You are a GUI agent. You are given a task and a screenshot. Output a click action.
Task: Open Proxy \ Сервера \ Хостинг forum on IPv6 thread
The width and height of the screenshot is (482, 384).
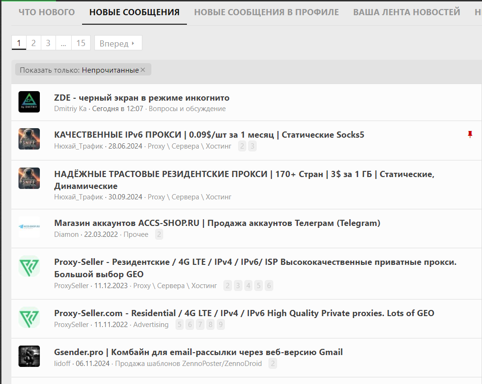click(x=189, y=146)
